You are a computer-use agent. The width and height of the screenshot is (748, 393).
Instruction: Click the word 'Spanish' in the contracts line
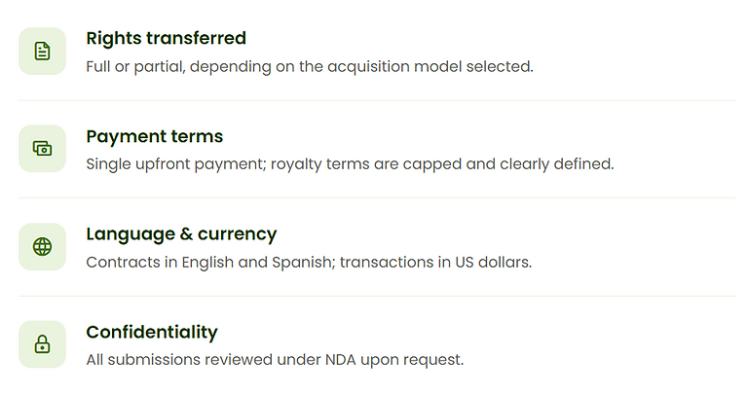point(302,263)
